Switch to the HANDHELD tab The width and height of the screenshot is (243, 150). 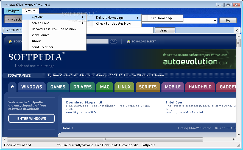[x=200, y=87]
